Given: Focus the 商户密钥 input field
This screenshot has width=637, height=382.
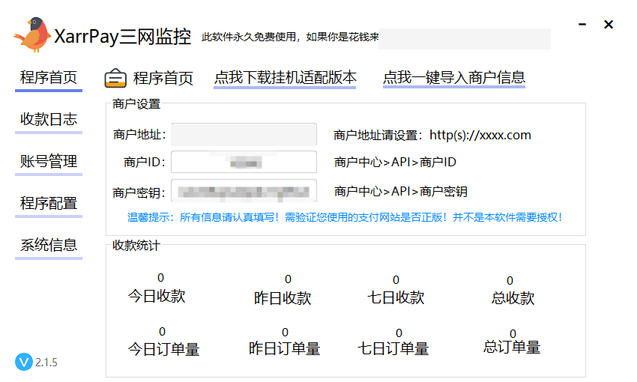Looking at the screenshot, I should [244, 191].
